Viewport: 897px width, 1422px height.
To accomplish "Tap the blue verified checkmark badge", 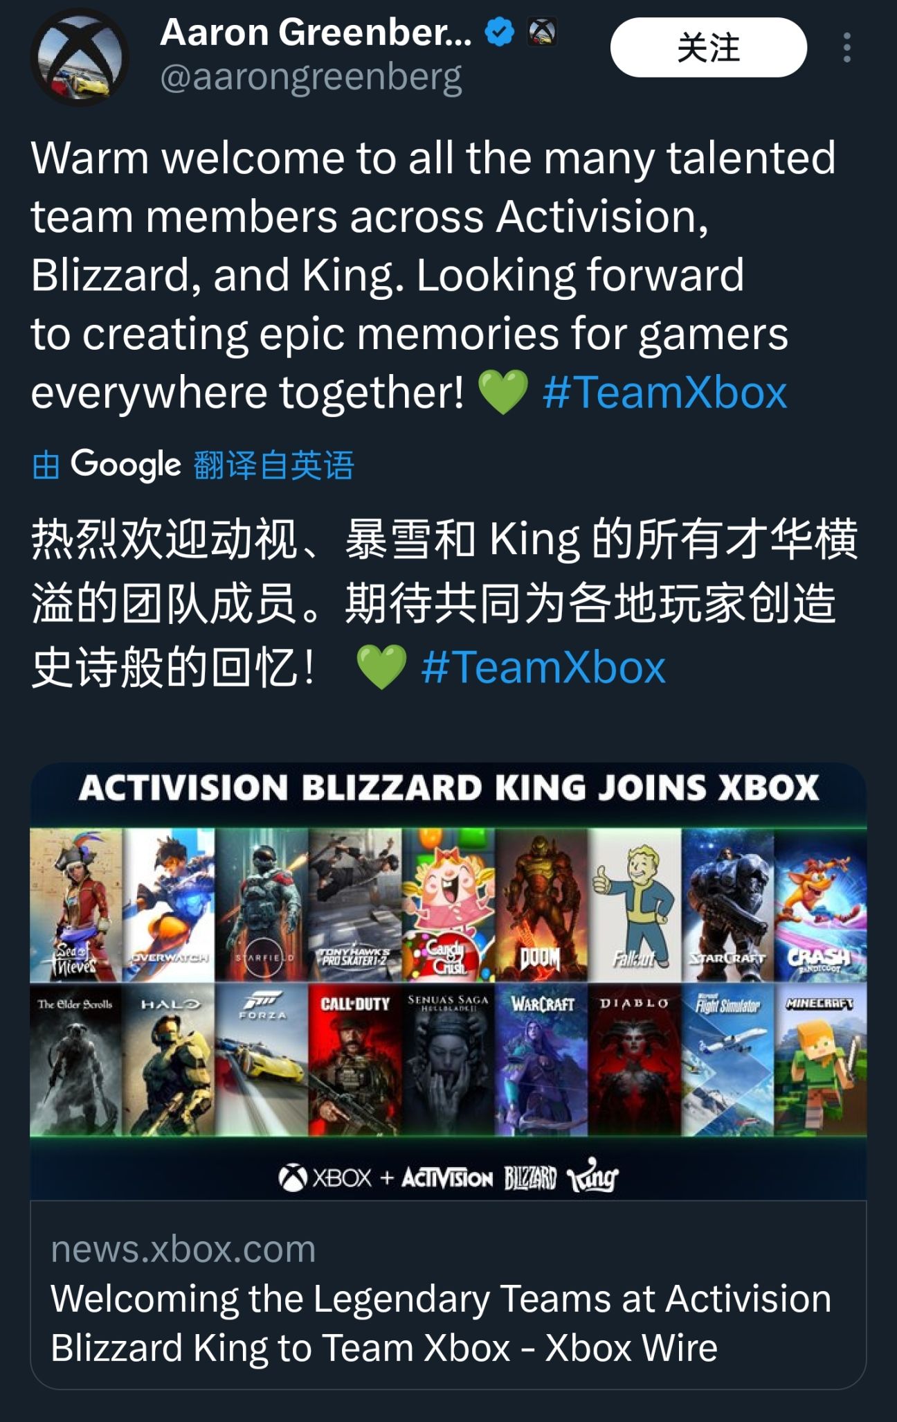I will pyautogui.click(x=499, y=33).
